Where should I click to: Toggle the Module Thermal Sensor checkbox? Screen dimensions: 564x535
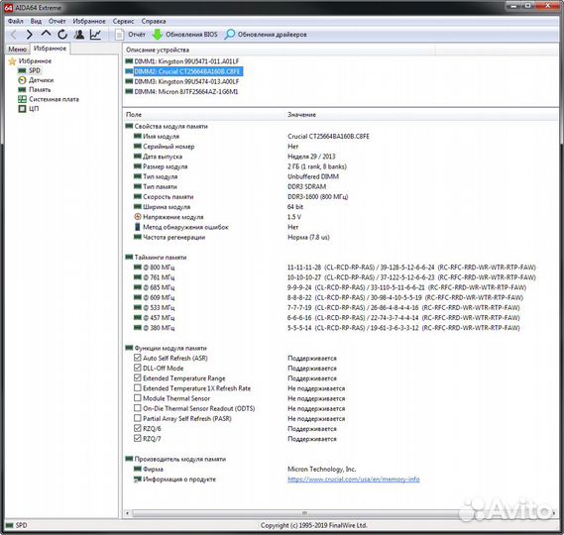pos(137,398)
